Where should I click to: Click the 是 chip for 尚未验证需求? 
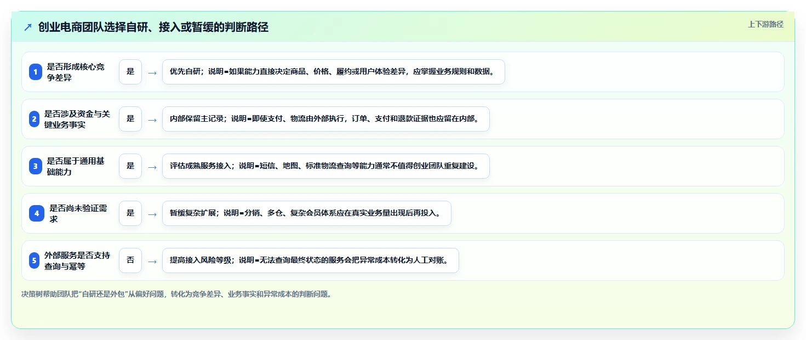pos(130,213)
